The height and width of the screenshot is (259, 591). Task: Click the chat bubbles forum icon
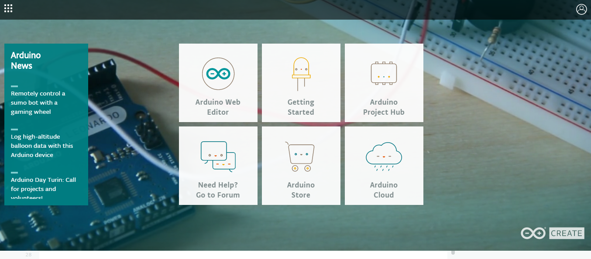218,156
